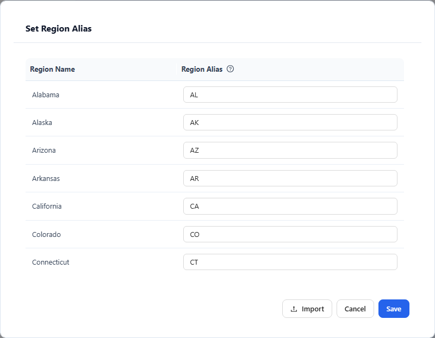The image size is (435, 338).
Task: Click the Region Alias column header text
Action: click(x=202, y=69)
